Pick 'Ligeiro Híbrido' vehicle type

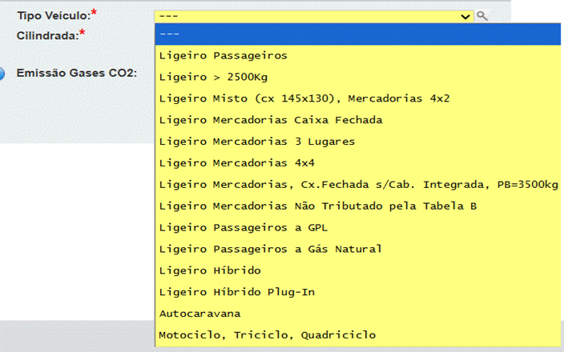tap(210, 270)
